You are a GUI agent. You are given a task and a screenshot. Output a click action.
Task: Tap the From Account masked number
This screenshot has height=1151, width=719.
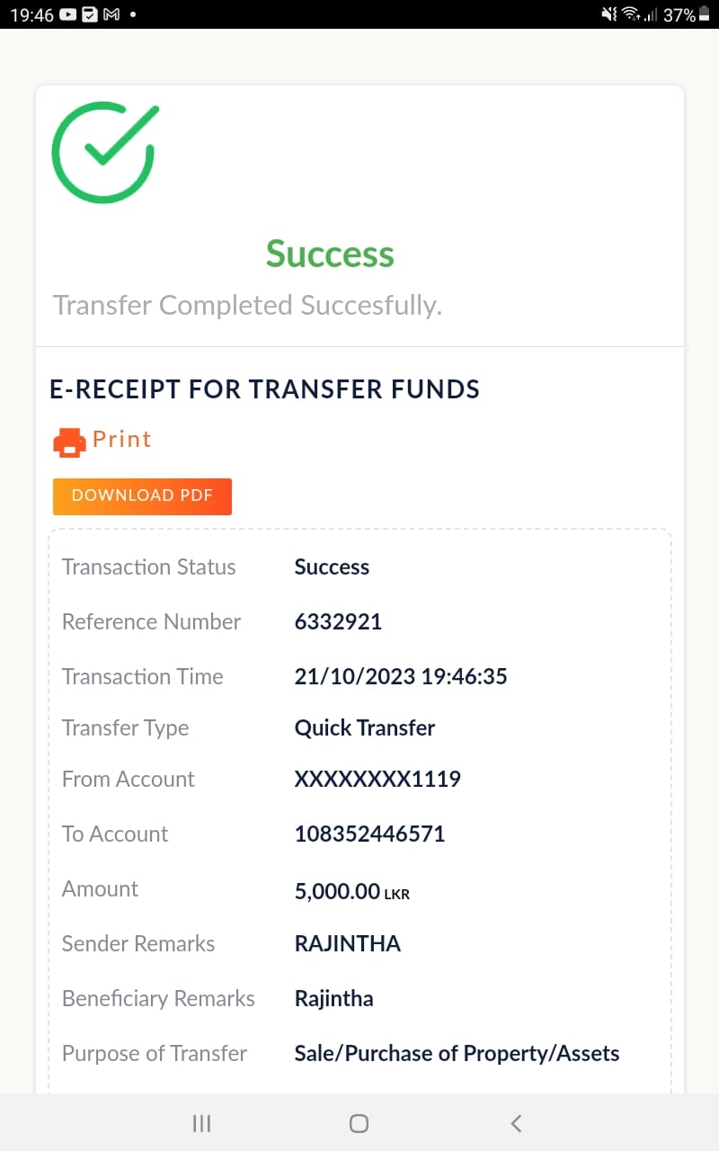(x=377, y=780)
